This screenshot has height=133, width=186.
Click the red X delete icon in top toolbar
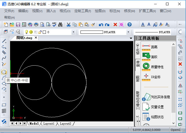coord(115,24)
